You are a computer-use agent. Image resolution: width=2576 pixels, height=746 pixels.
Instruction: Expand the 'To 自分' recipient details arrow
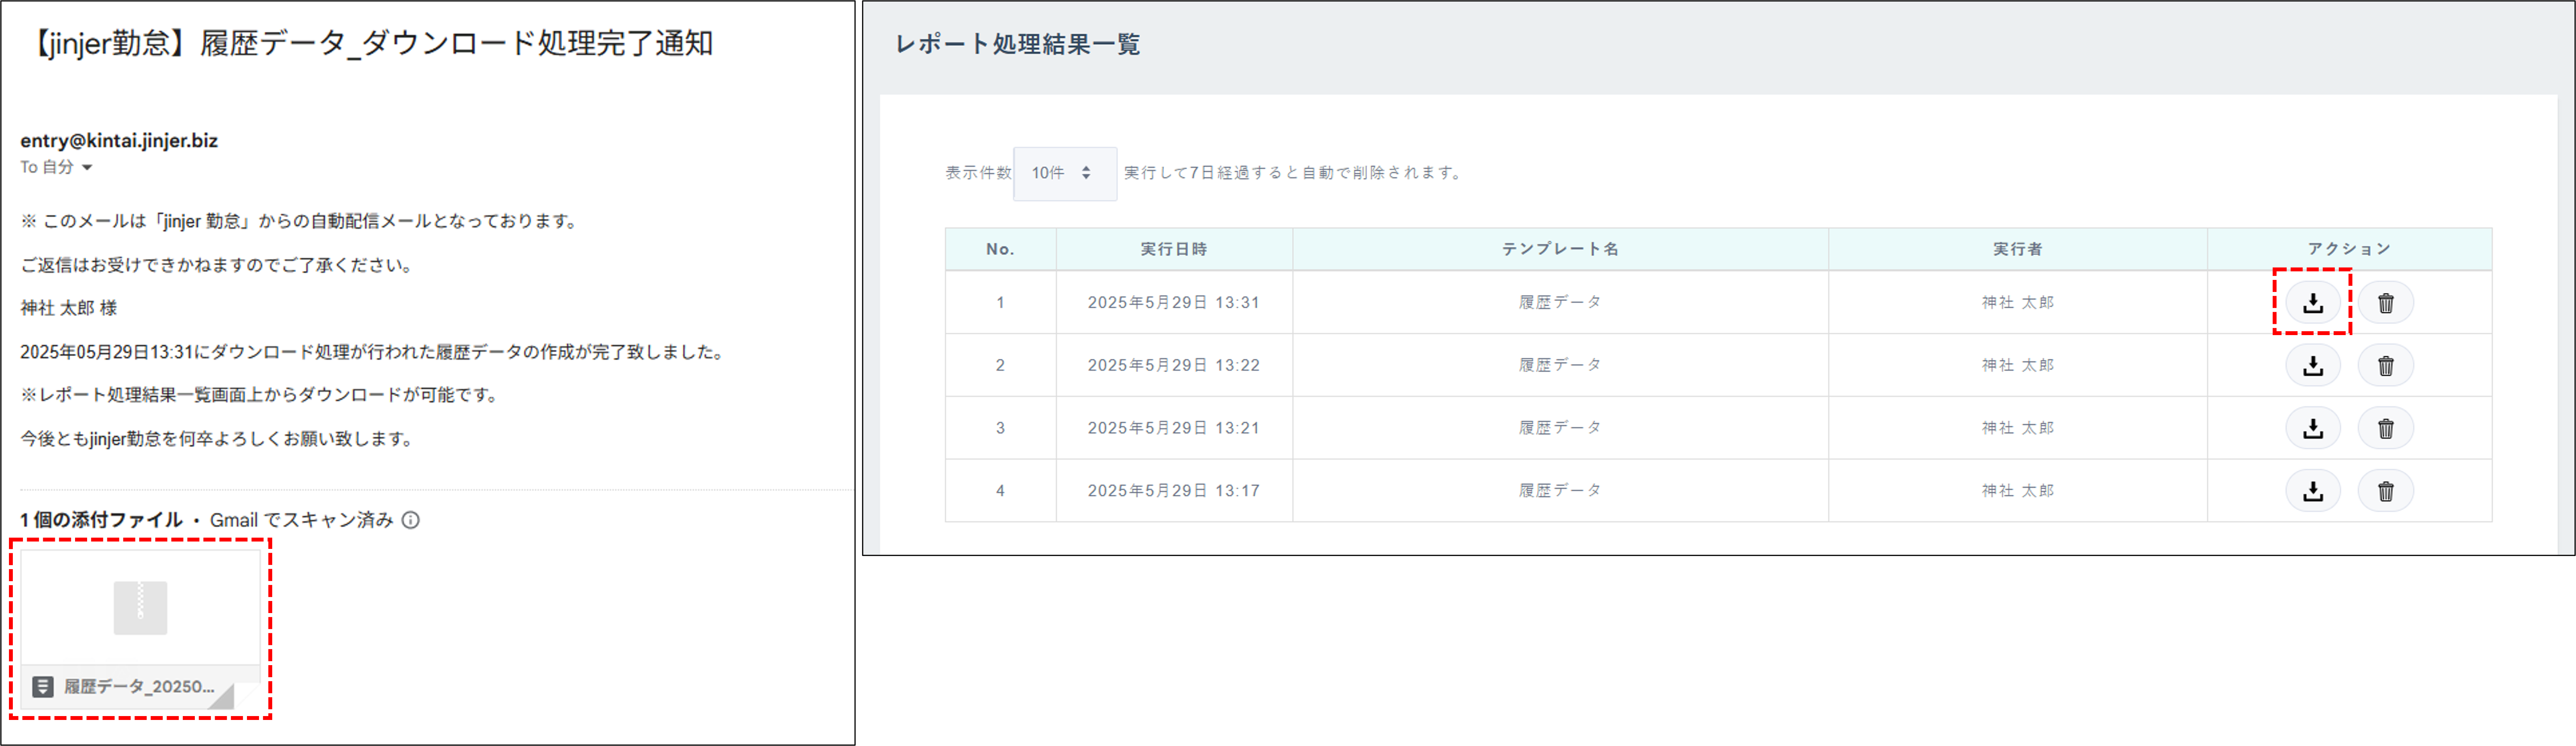click(87, 168)
